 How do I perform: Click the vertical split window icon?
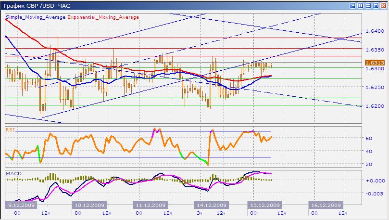[x=361, y=5]
